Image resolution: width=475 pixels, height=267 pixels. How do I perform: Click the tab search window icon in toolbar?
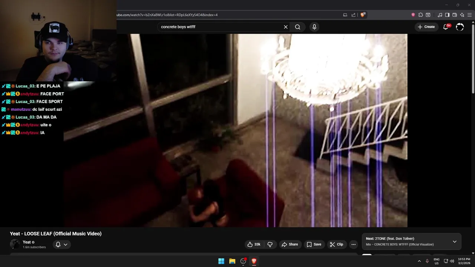(428, 15)
